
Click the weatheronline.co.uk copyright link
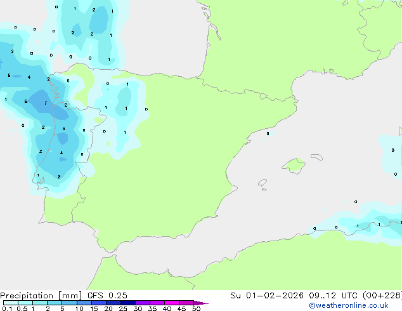348,305
